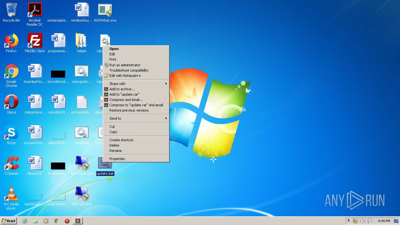Viewport: 400px width, 225px height.
Task: Choose Edit in the context menu
Action: (136, 54)
